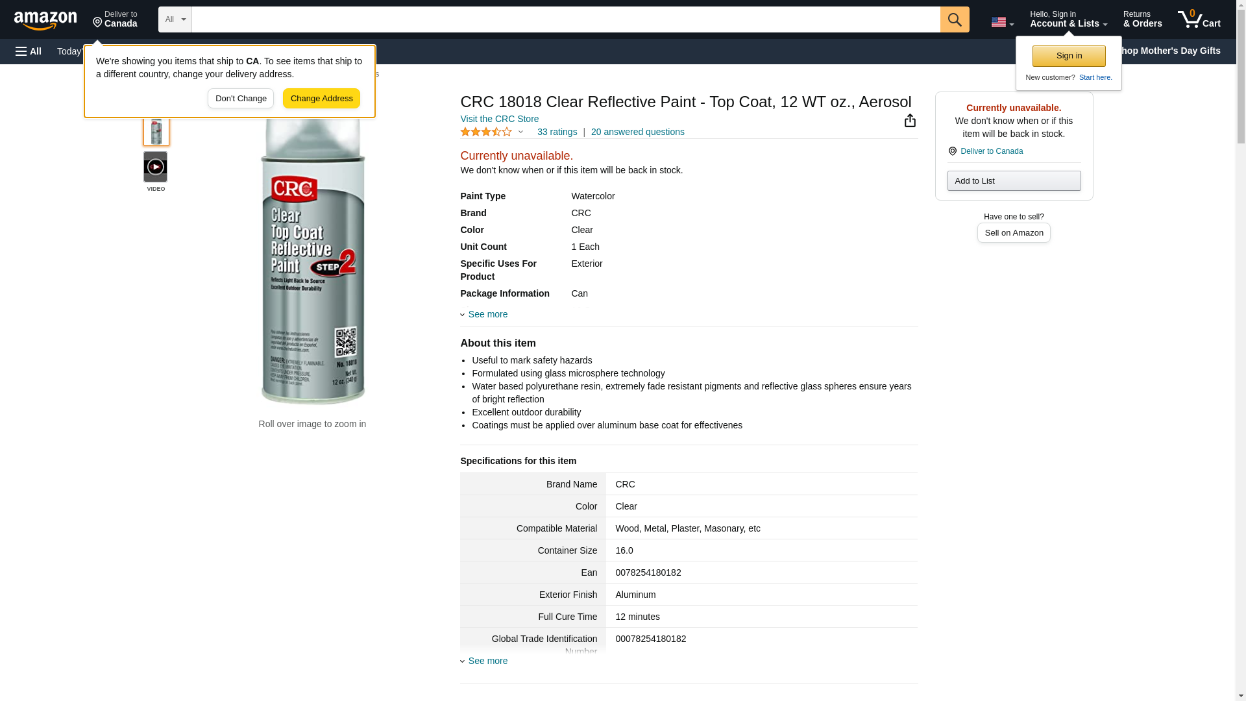The height and width of the screenshot is (701, 1246).
Task: Open the All hamburger menu
Action: coord(29,51)
